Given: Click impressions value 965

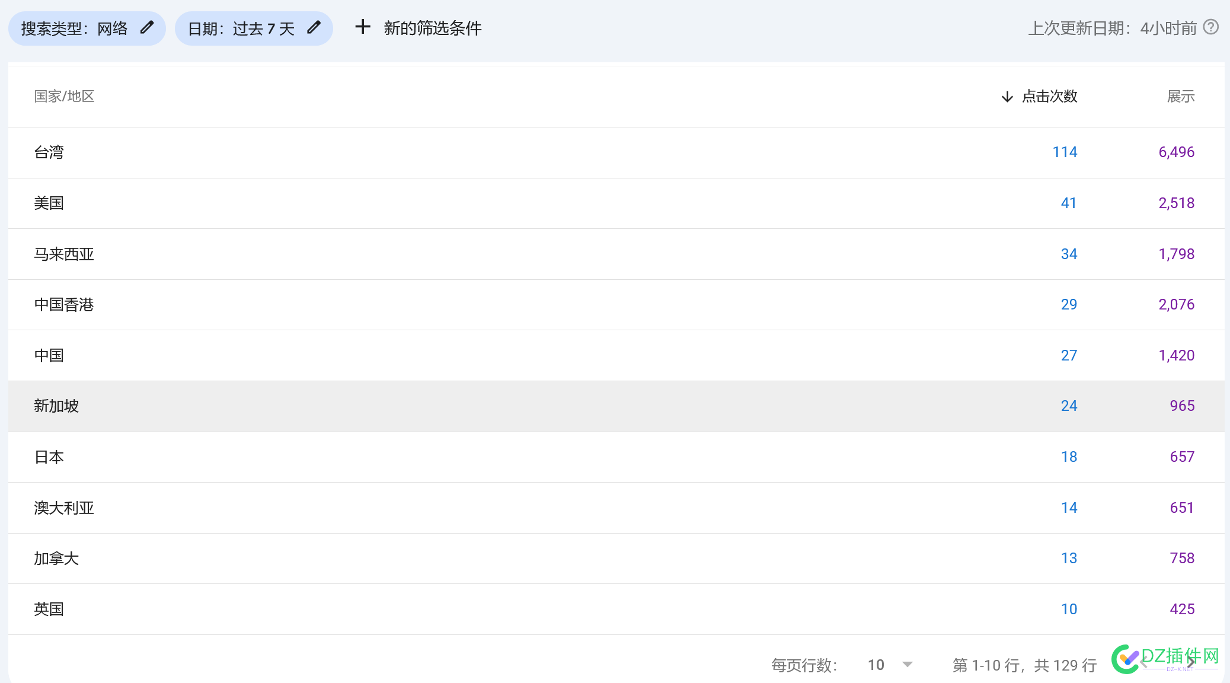Looking at the screenshot, I should pyautogui.click(x=1182, y=406).
